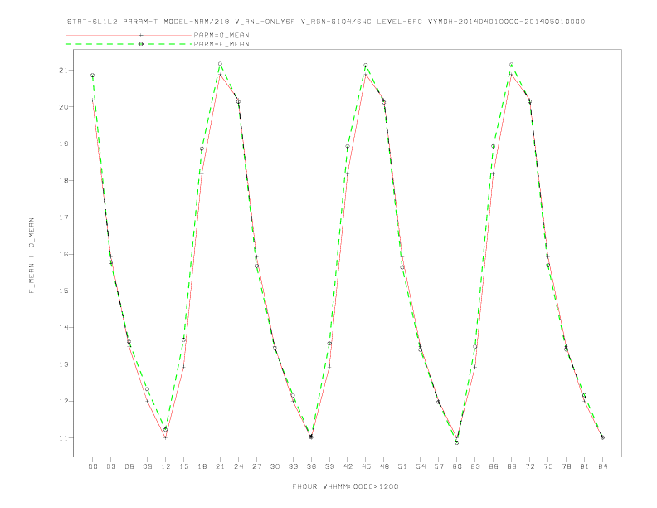Click the PARM=F_MEAN legend label
The width and height of the screenshot is (657, 508).
coord(221,44)
